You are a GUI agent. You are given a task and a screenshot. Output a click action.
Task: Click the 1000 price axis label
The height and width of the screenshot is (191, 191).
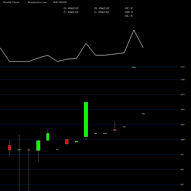(x=183, y=139)
